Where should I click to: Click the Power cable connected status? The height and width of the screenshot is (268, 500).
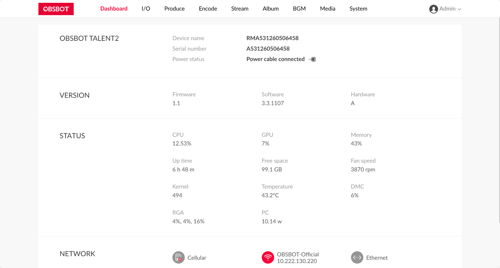coord(276,59)
